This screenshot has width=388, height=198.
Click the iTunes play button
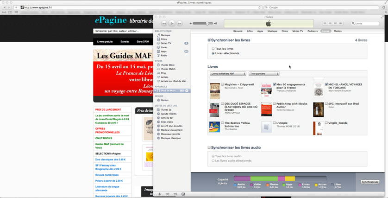(172, 23)
